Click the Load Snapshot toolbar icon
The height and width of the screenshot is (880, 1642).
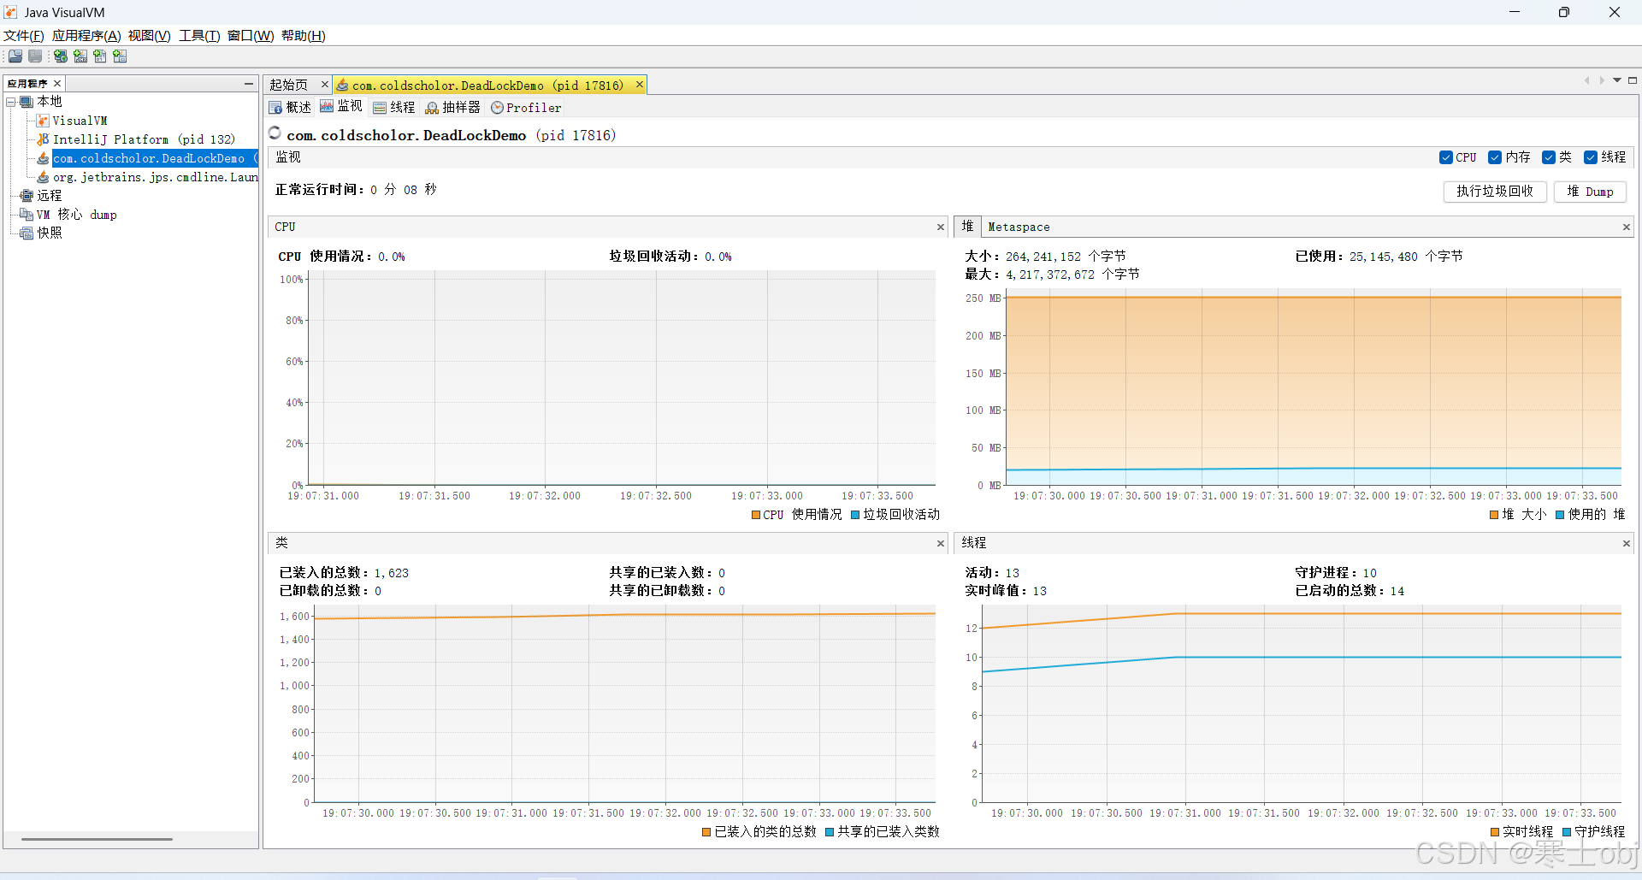coord(15,56)
